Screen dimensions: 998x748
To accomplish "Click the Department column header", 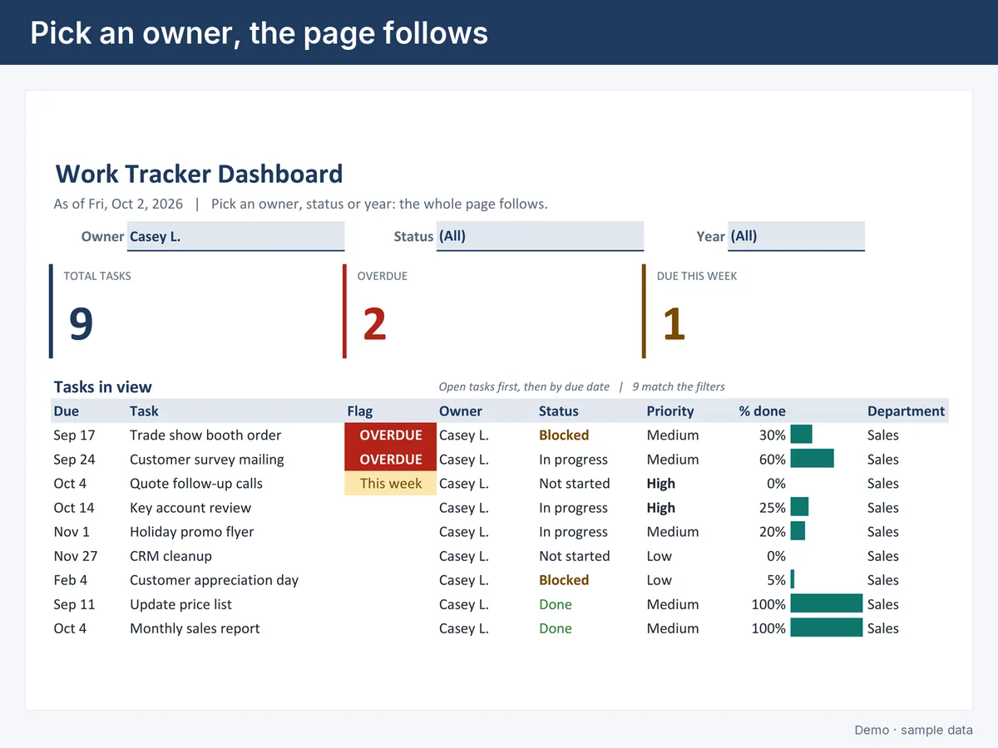I will (906, 411).
